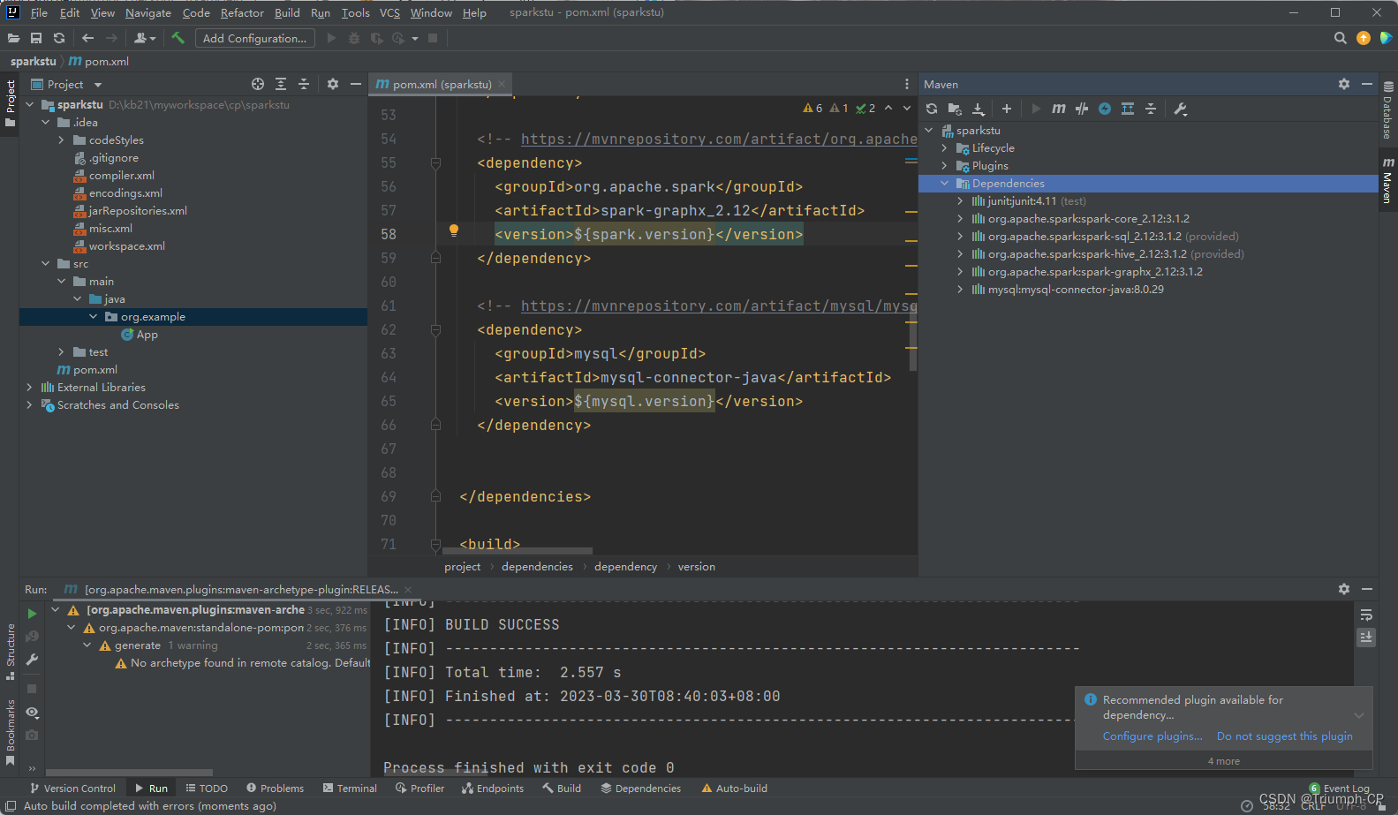Image resolution: width=1398 pixels, height=815 pixels.
Task: Expand Scratches and Consoles node
Action: (x=29, y=405)
